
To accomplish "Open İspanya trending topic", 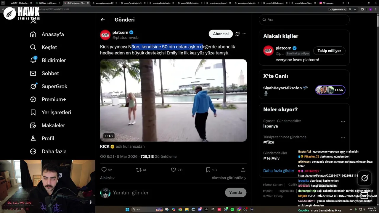I will point(270,126).
